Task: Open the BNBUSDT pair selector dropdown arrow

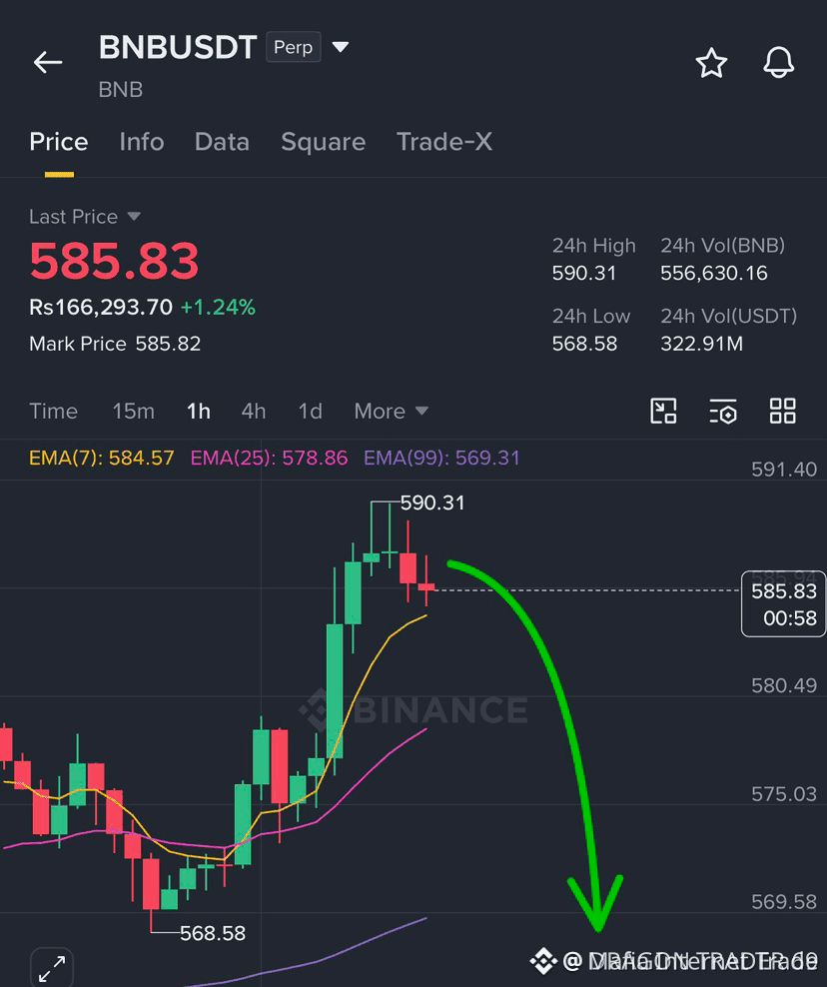Action: point(341,47)
